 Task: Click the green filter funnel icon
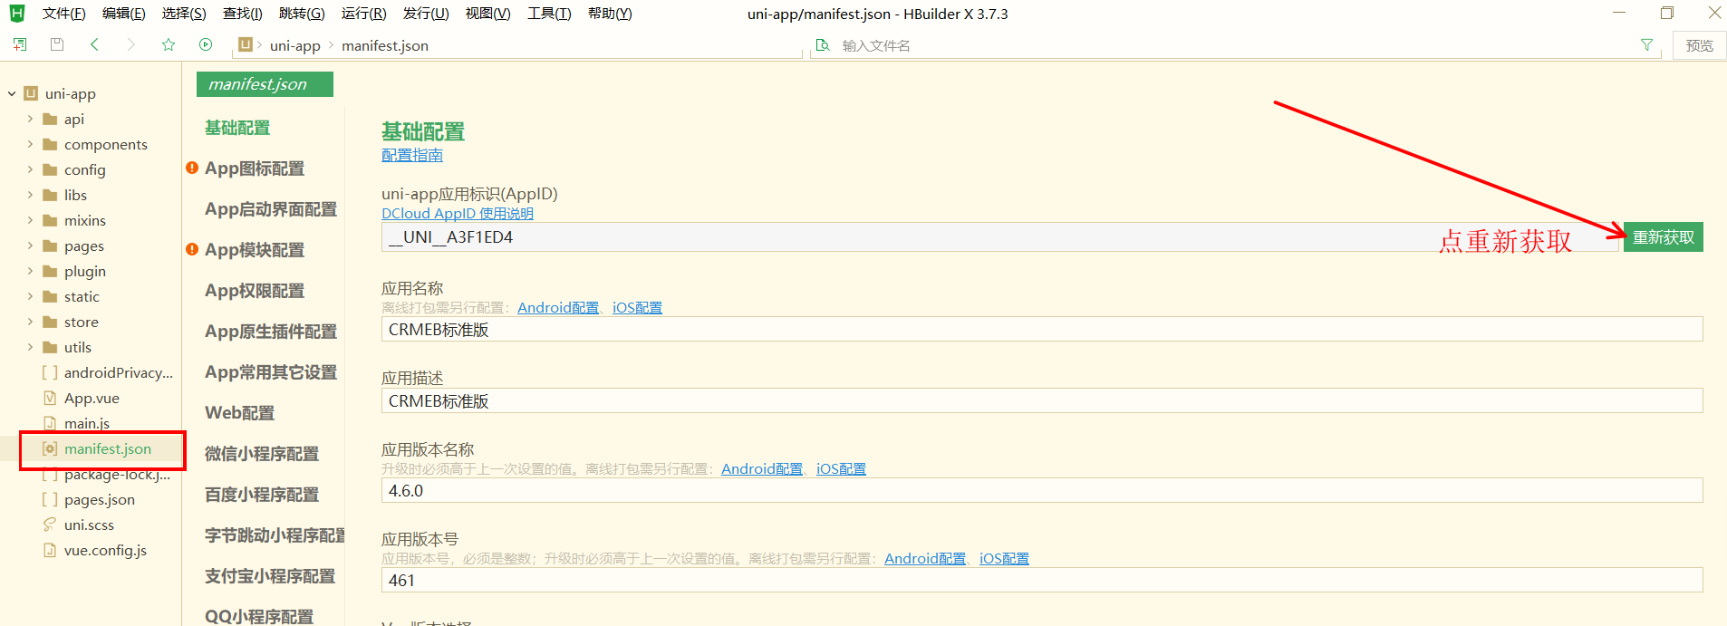pos(1646,45)
